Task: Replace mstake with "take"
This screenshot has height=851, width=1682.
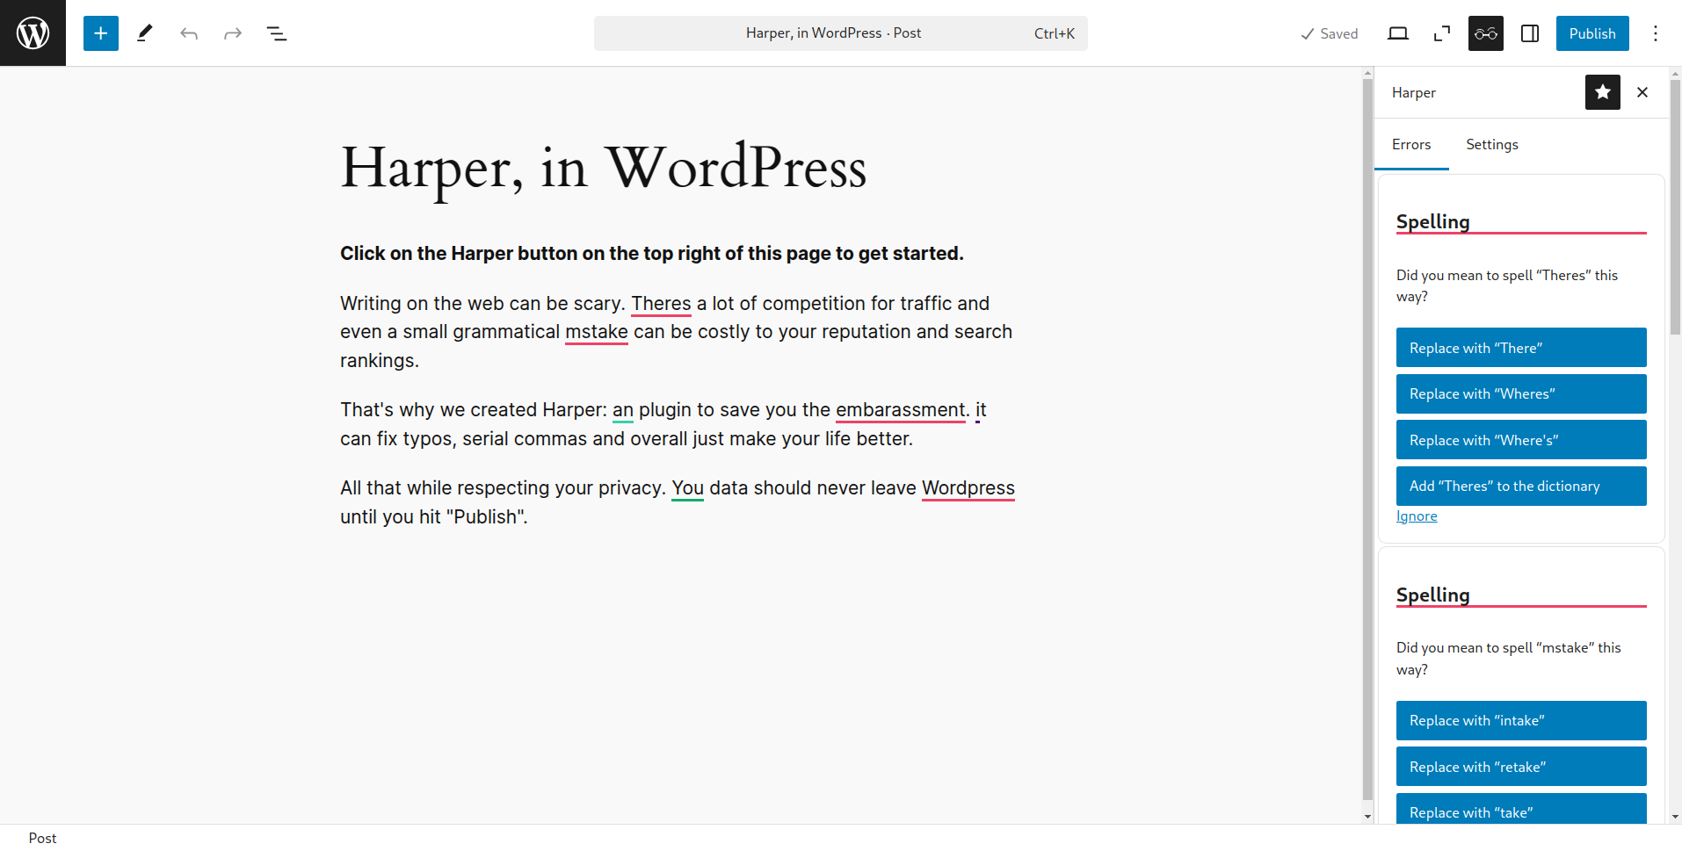Action: pos(1521,809)
